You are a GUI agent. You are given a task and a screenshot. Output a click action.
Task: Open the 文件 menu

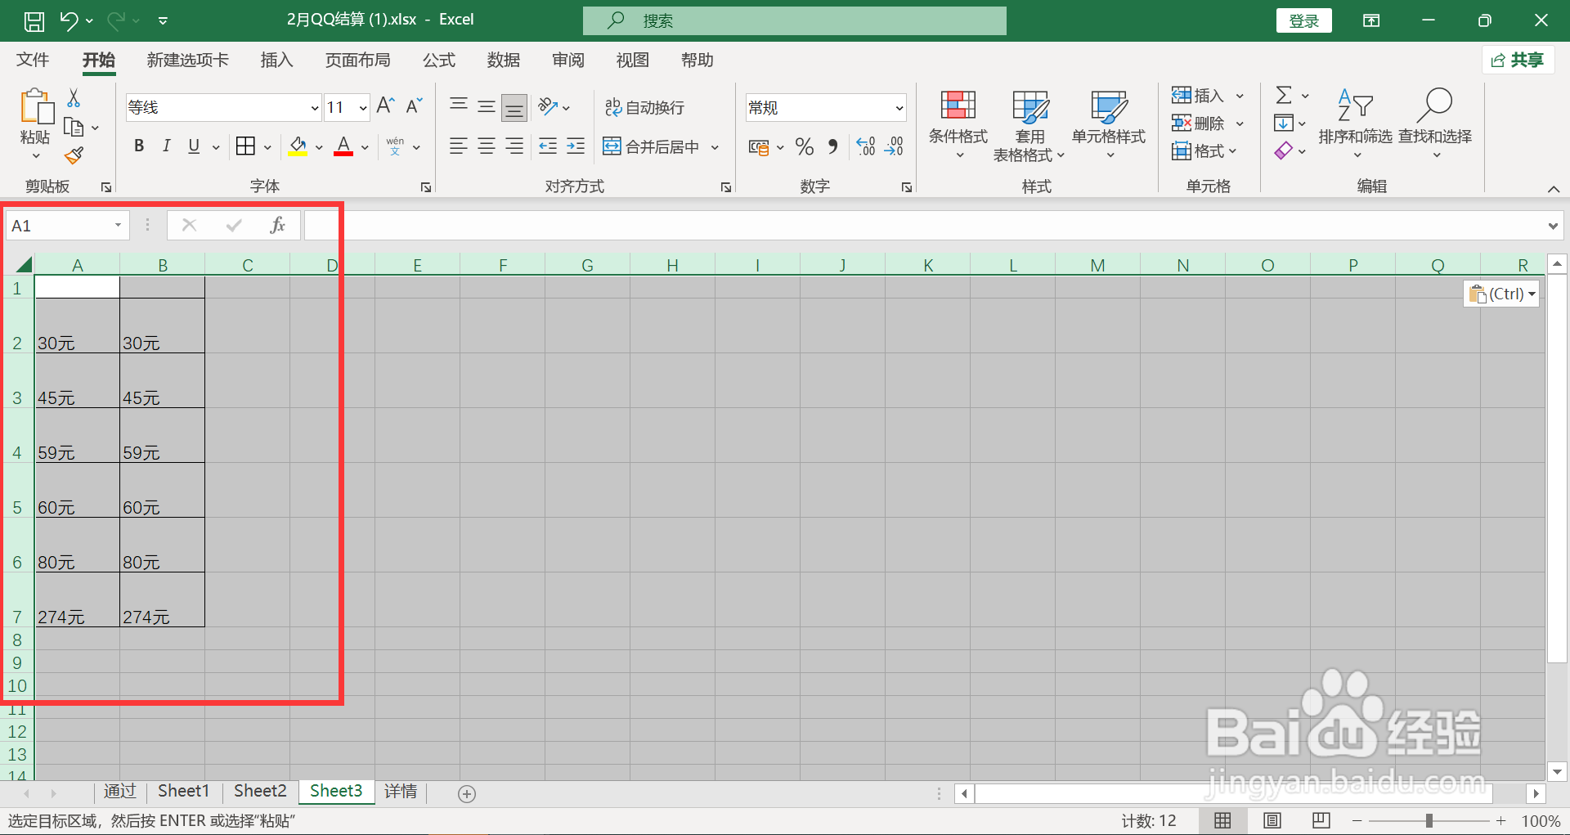pyautogui.click(x=33, y=60)
